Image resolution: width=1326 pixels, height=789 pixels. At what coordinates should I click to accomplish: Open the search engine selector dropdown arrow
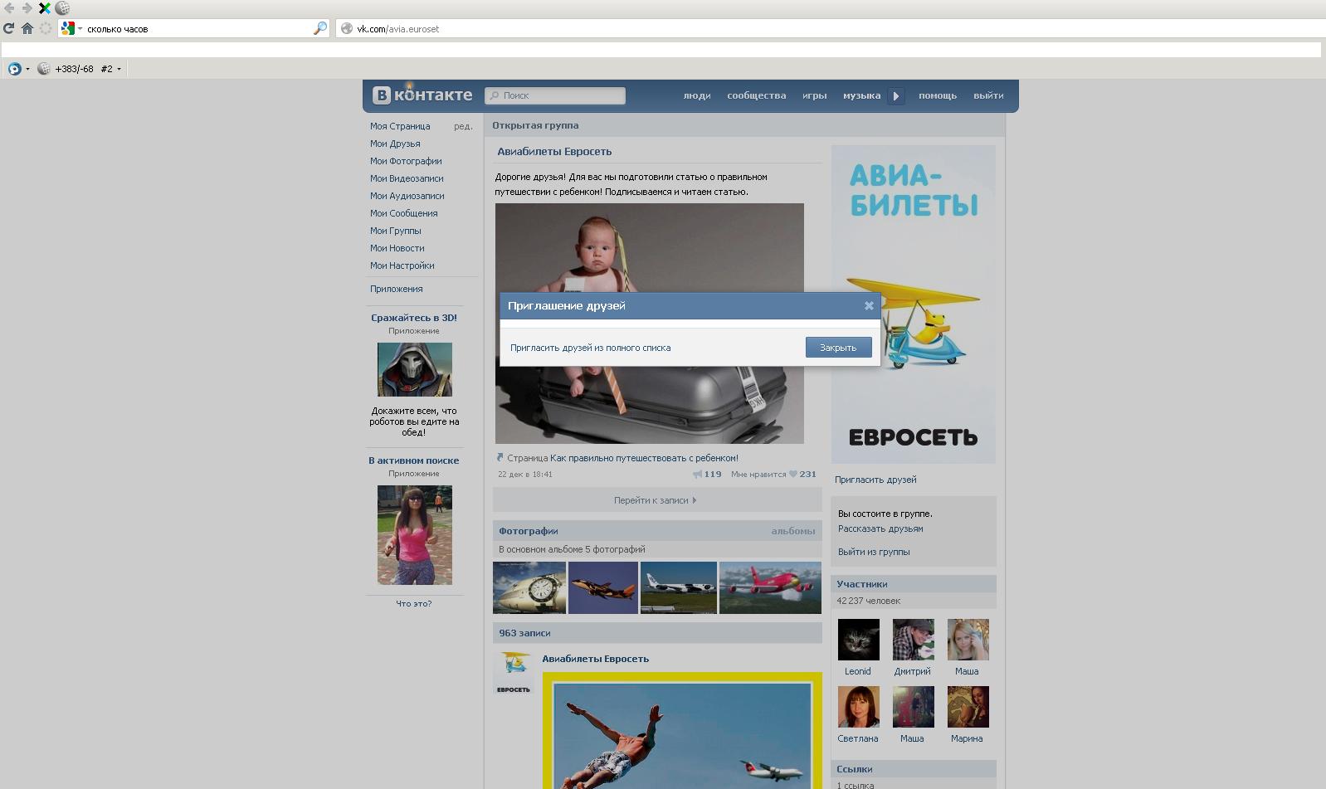pyautogui.click(x=80, y=28)
